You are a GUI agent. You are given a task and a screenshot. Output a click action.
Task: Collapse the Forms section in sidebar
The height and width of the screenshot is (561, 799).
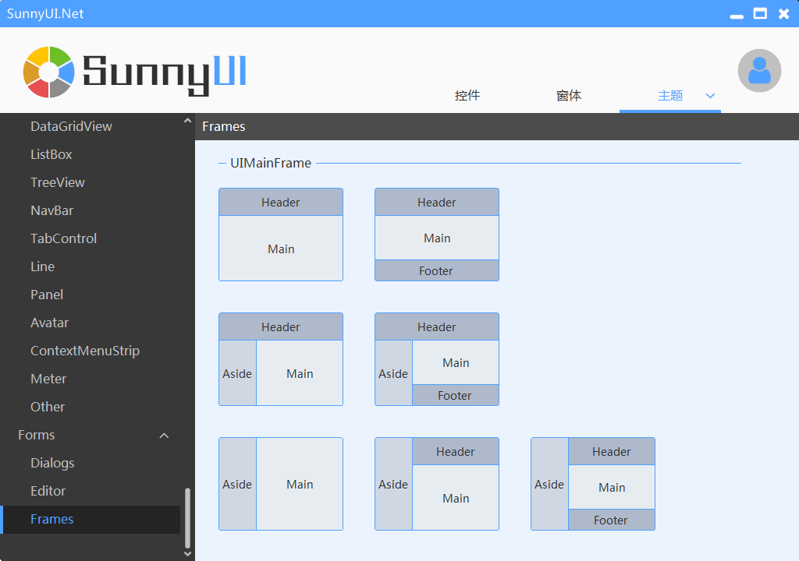[x=163, y=435]
